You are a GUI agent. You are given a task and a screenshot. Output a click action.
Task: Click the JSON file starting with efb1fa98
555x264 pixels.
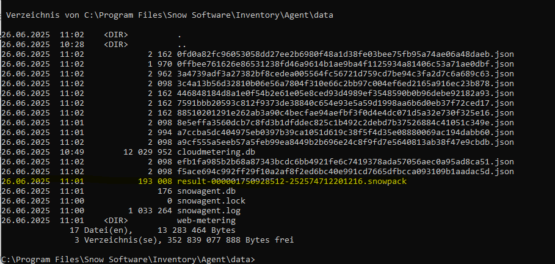(345, 161)
